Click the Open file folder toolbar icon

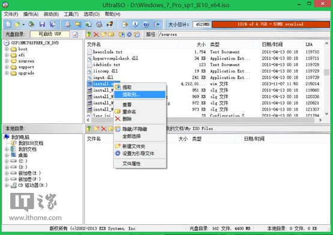click(x=17, y=24)
